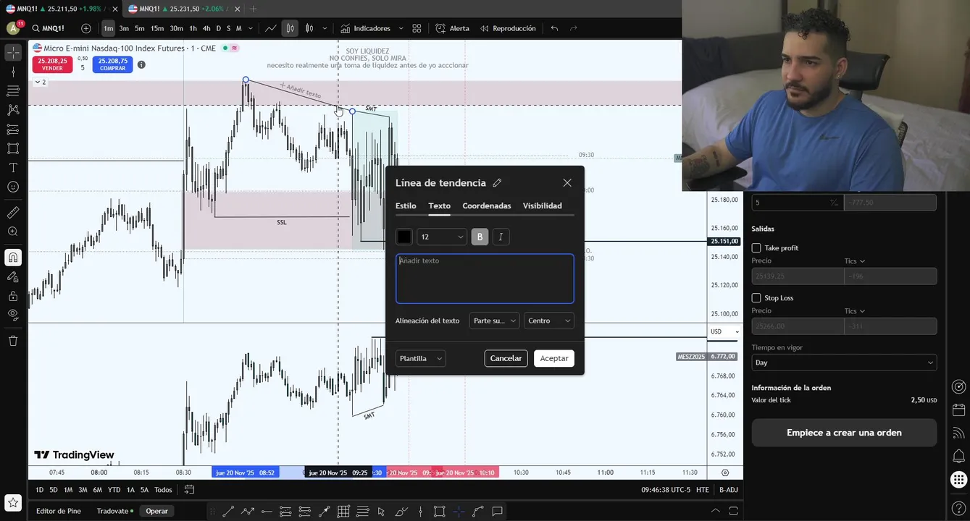This screenshot has width=970, height=521.
Task: Click the undo arrow
Action: pos(554,28)
